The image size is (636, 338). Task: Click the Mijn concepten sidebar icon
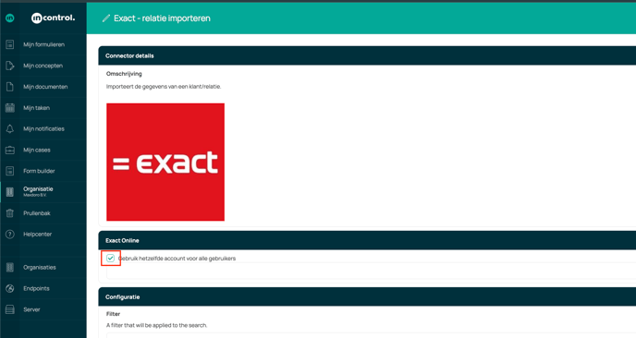pos(10,66)
